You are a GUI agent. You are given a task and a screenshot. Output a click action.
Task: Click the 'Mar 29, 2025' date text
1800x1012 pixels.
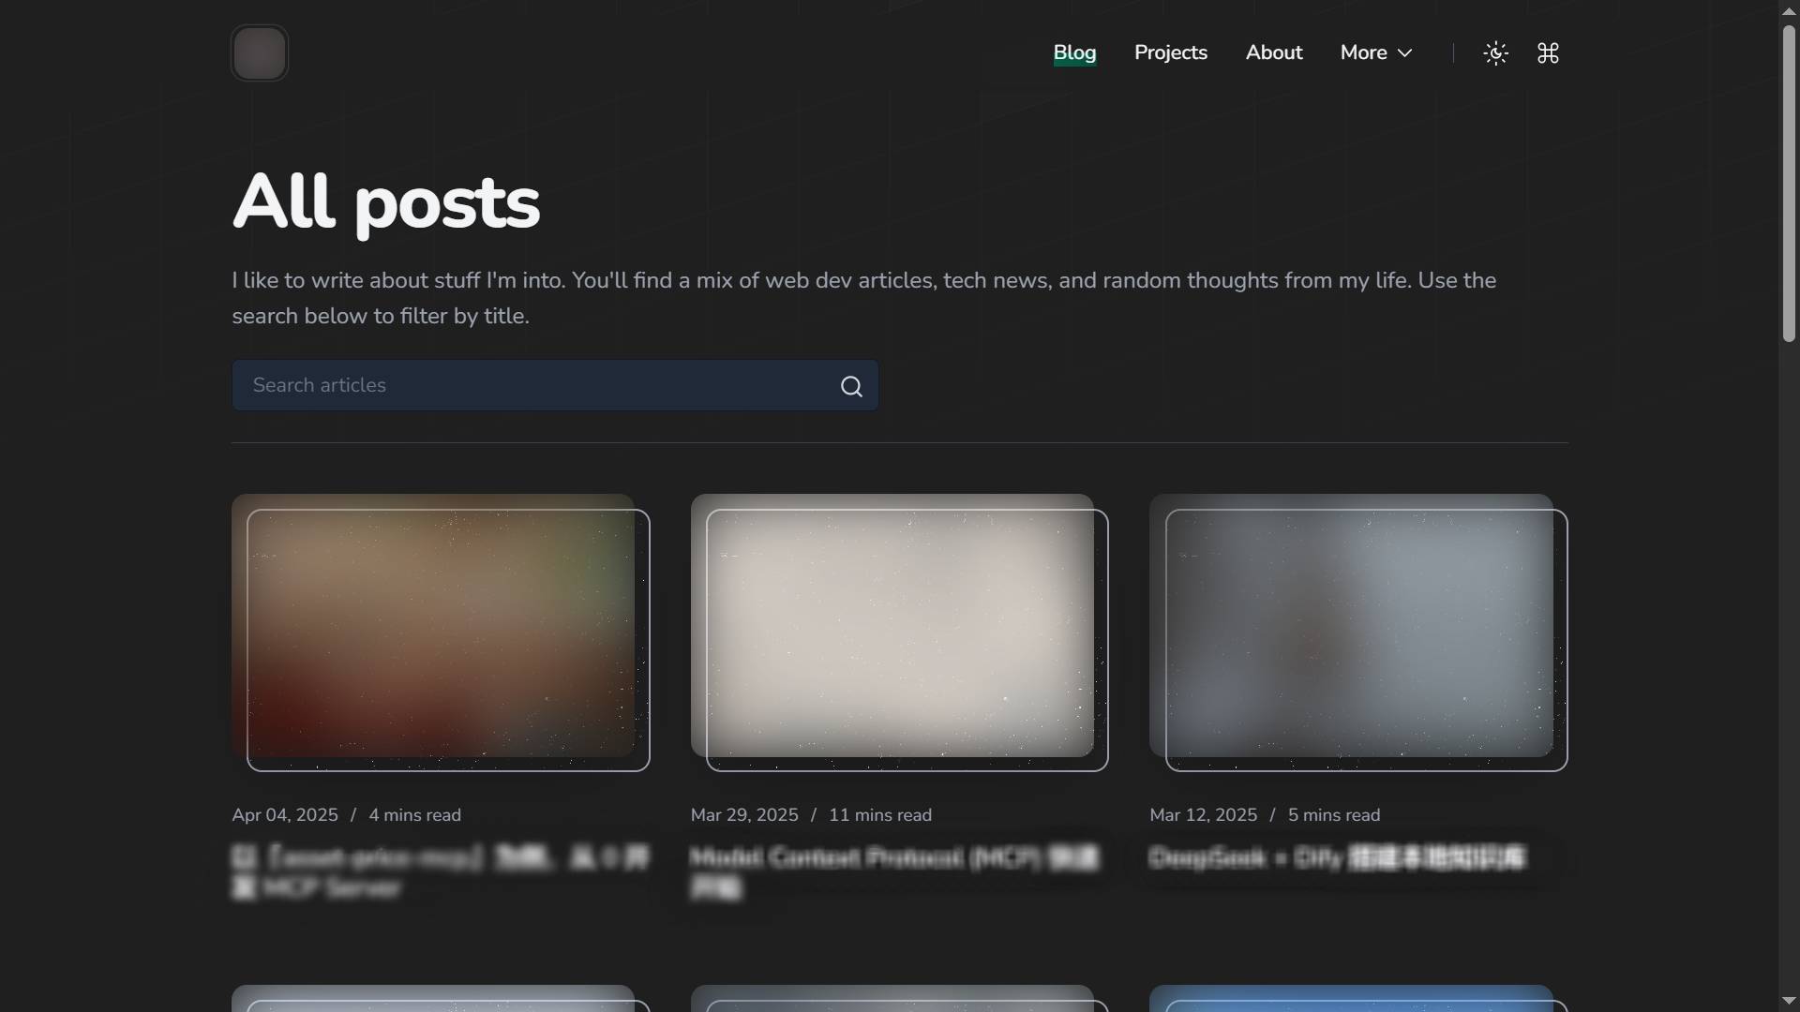click(x=744, y=815)
